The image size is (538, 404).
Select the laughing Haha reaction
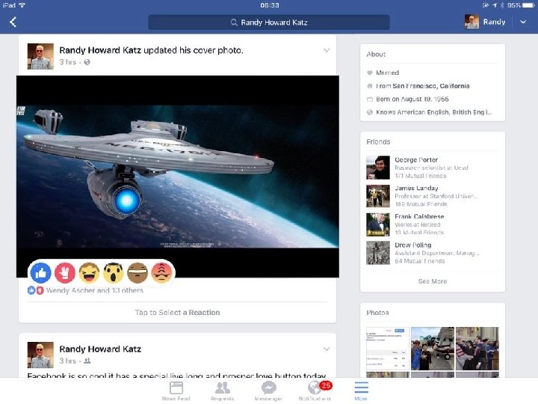tap(89, 273)
